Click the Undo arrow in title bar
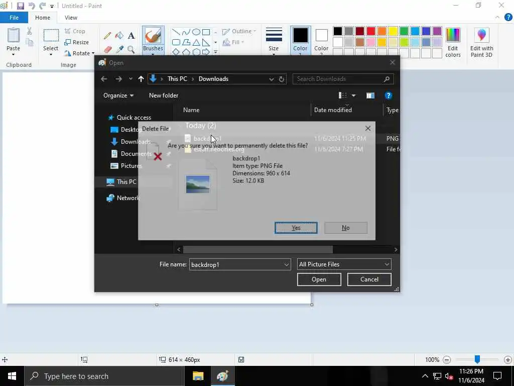This screenshot has width=514, height=386. 32,6
